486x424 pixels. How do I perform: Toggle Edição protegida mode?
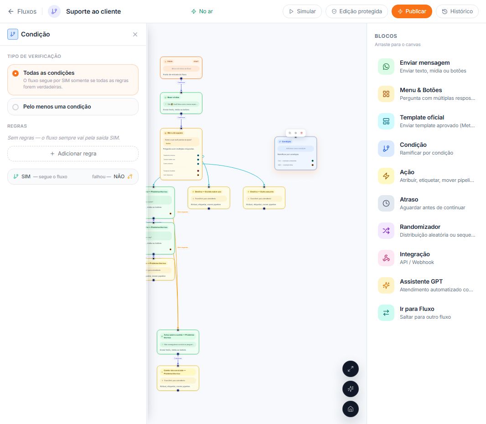[x=357, y=11]
